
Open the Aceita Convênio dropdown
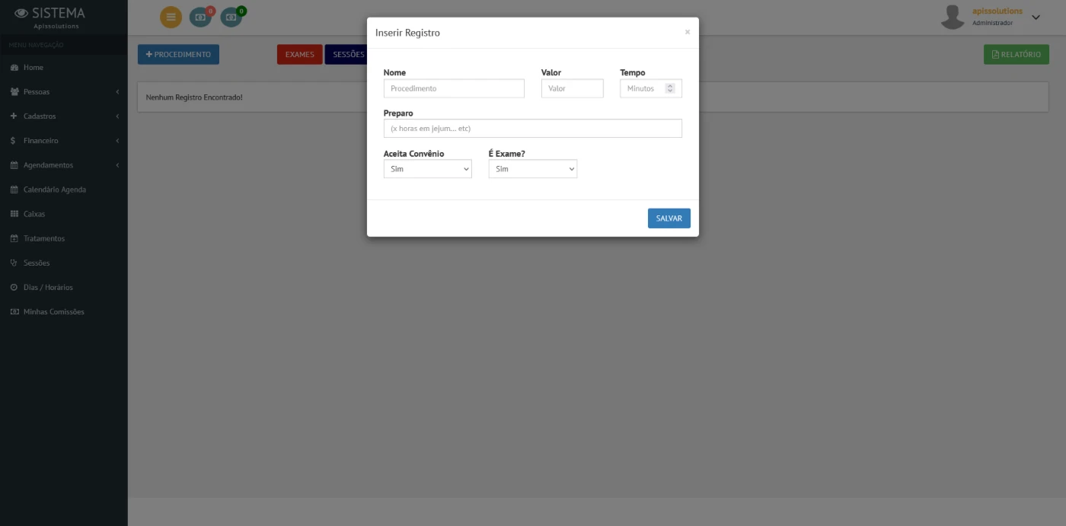point(427,169)
